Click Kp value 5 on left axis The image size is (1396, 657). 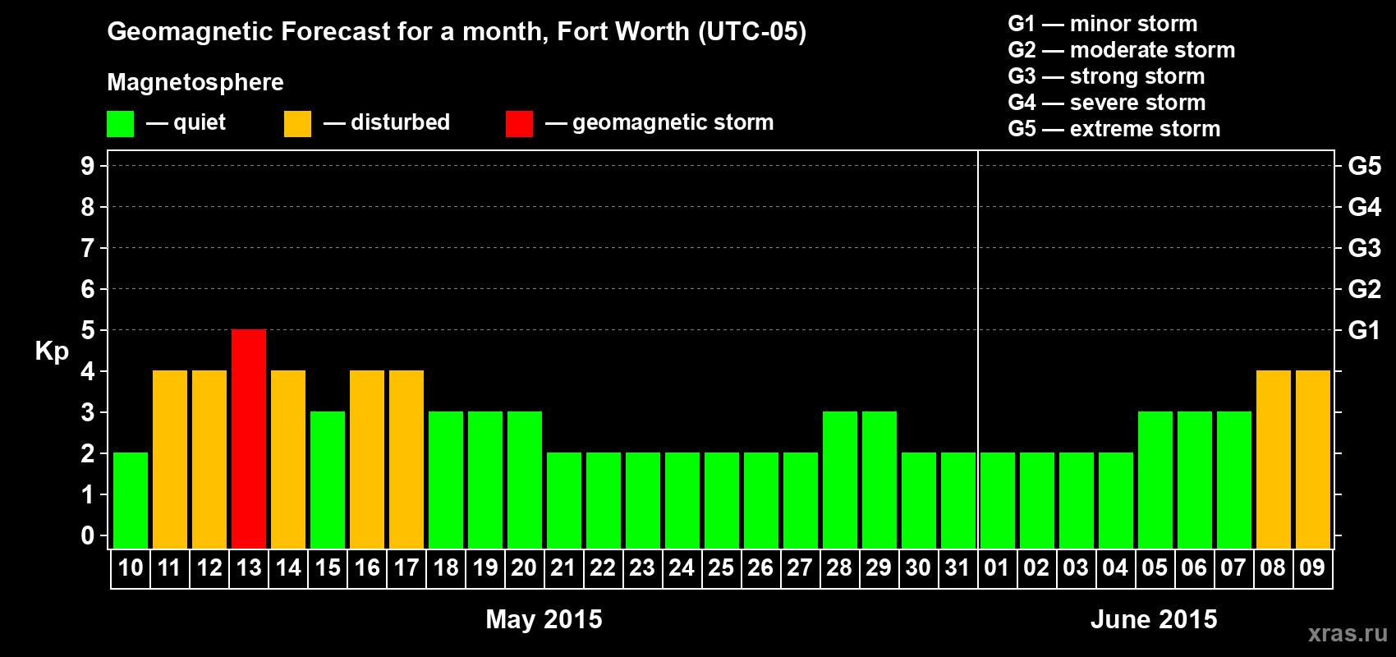tap(88, 330)
